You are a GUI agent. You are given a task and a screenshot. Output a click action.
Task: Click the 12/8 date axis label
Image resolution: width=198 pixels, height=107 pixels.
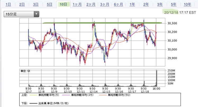(41, 91)
